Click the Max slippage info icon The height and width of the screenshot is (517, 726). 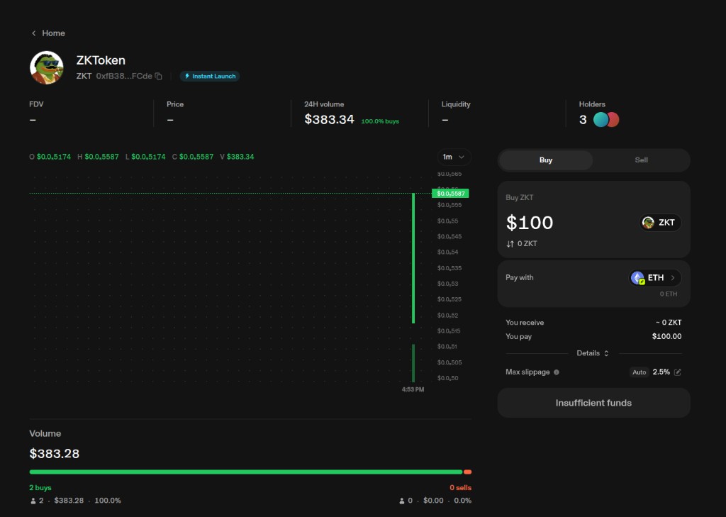(556, 372)
